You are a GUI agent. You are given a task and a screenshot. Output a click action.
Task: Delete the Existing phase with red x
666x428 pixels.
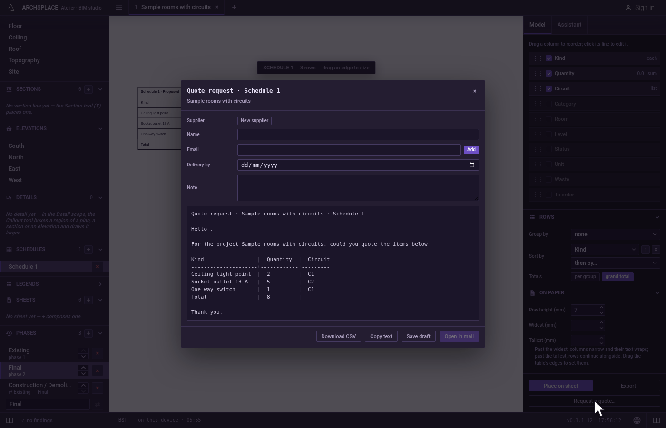click(x=98, y=353)
